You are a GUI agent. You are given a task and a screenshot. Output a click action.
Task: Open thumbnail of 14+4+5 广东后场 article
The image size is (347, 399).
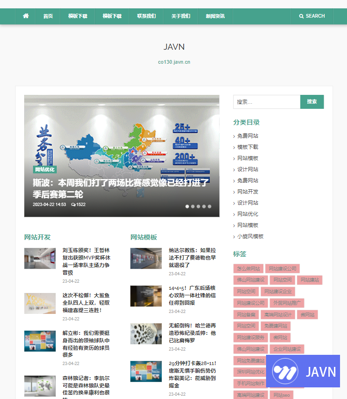pyautogui.click(x=146, y=296)
